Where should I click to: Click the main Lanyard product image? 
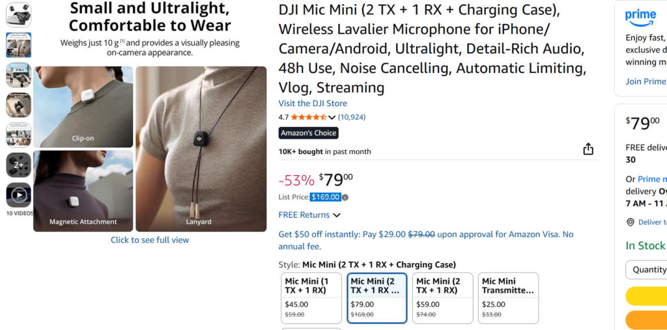coord(201,148)
